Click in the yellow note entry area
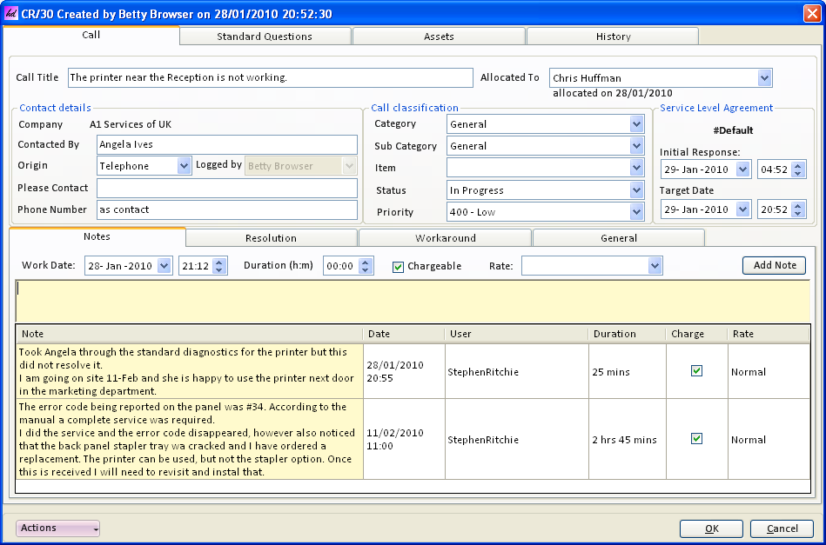The height and width of the screenshot is (545, 826). pyautogui.click(x=413, y=301)
